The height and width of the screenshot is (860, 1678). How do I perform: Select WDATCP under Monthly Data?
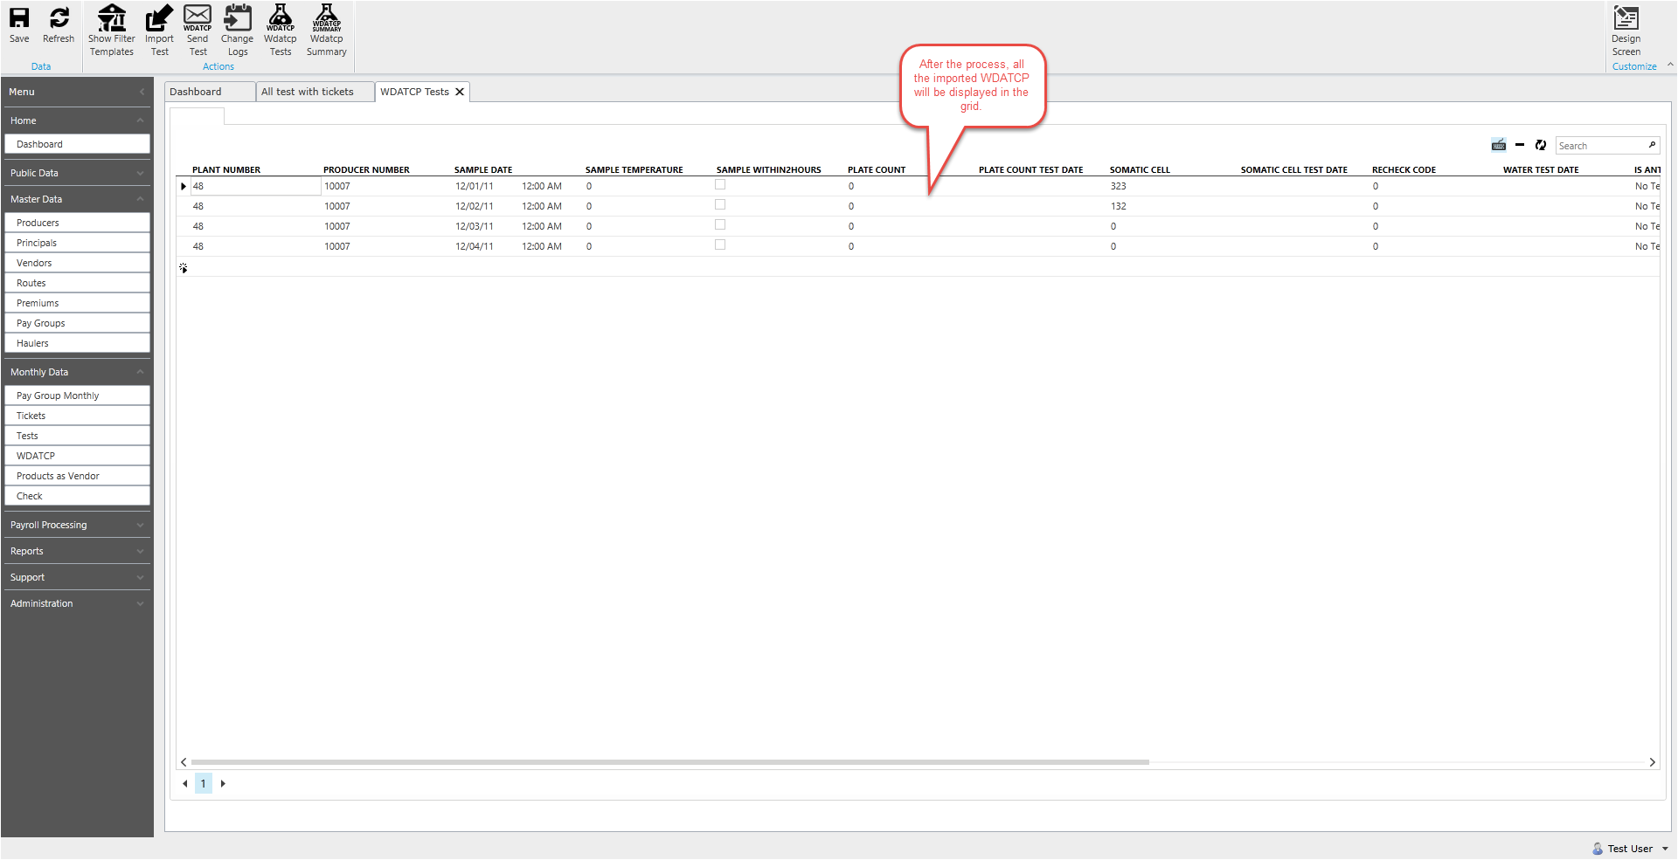pyautogui.click(x=77, y=455)
